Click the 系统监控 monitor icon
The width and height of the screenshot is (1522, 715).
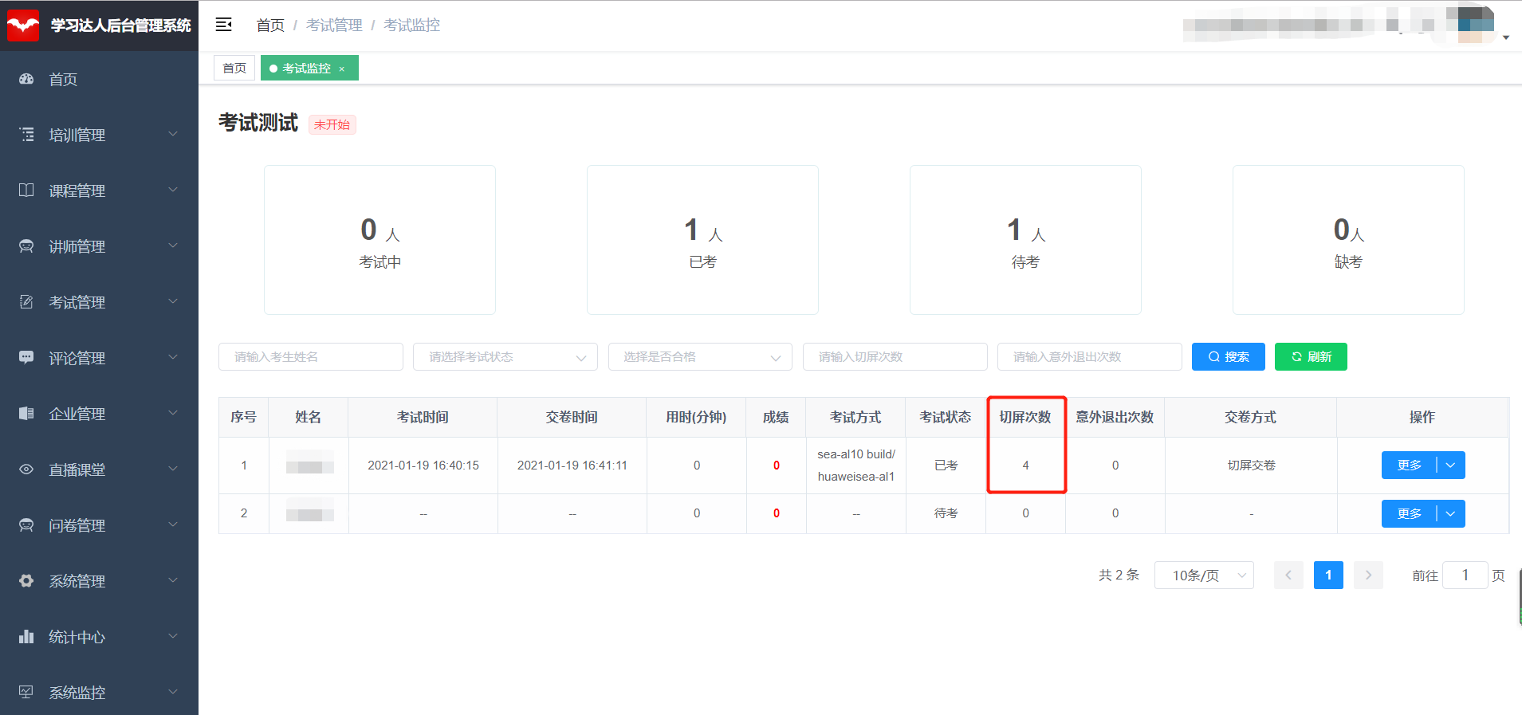click(x=26, y=692)
